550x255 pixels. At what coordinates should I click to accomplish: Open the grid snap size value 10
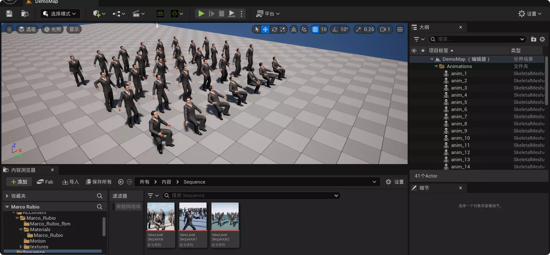[324, 29]
